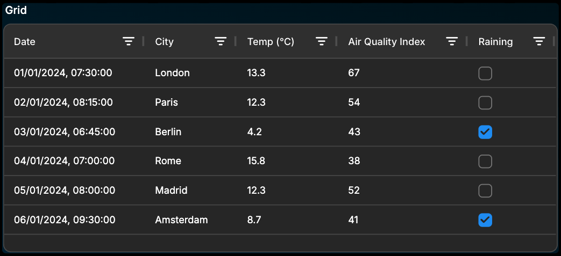Image resolution: width=561 pixels, height=256 pixels.
Task: Click the Raining column header label
Action: pos(495,42)
